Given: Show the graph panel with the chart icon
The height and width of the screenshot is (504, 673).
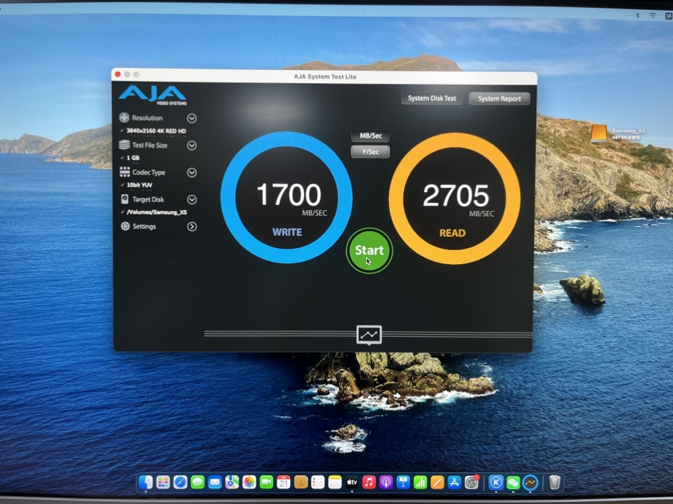Looking at the screenshot, I should 369,335.
